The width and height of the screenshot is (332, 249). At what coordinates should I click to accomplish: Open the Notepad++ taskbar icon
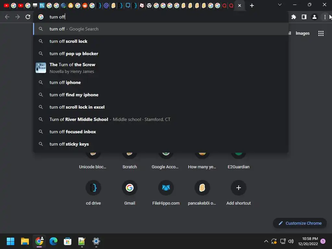click(x=82, y=241)
